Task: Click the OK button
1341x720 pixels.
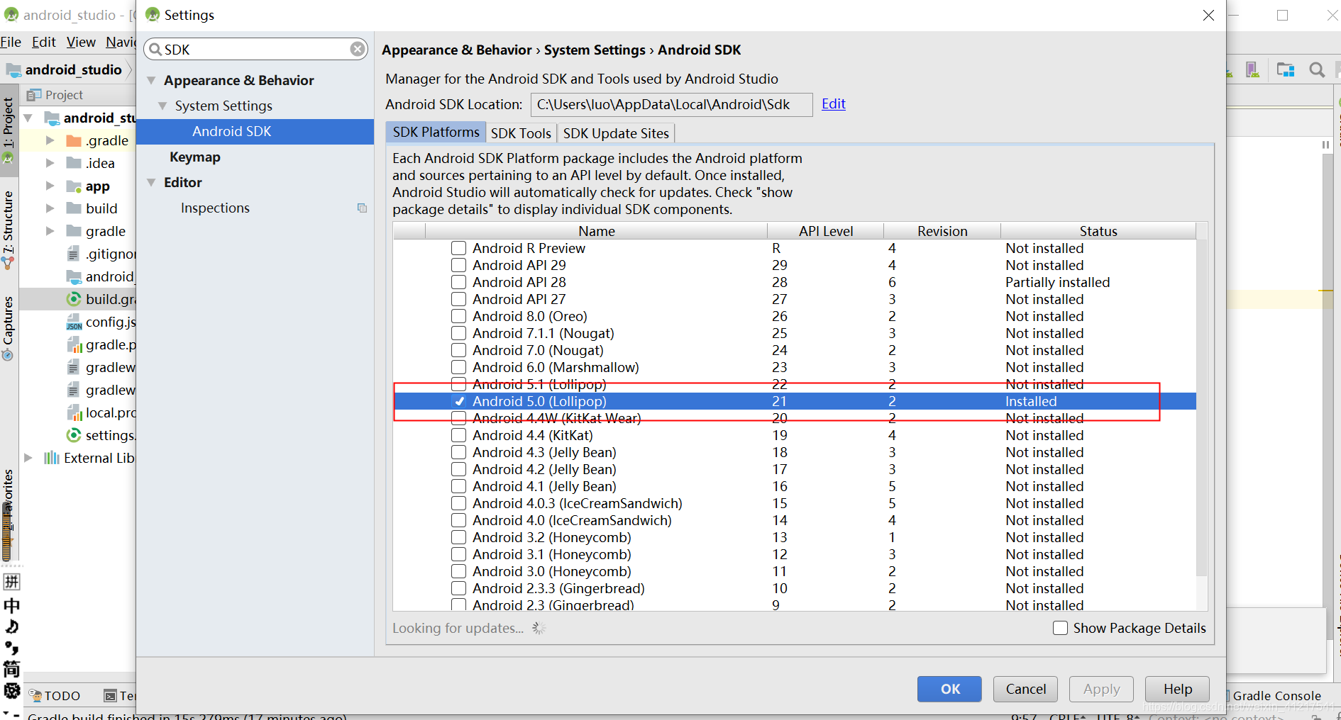Action: click(949, 689)
